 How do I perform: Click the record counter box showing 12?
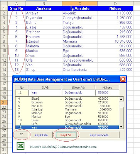click(21, 134)
